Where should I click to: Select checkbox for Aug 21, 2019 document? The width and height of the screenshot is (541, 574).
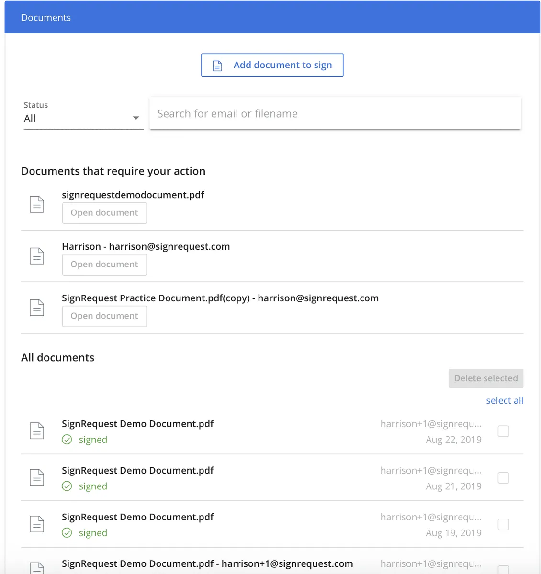[503, 477]
